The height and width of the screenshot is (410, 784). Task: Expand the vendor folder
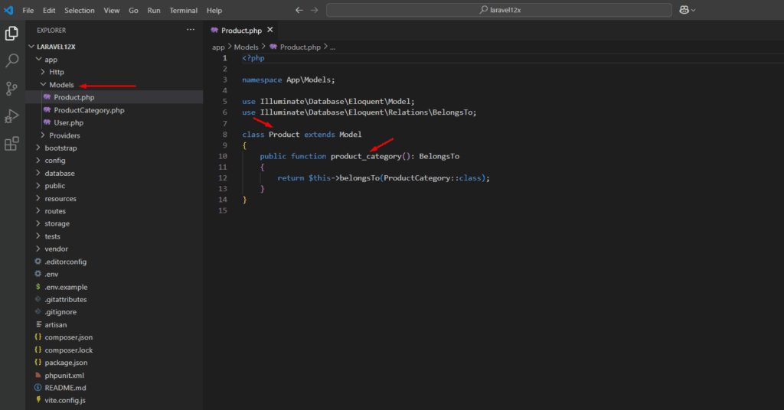coord(56,249)
